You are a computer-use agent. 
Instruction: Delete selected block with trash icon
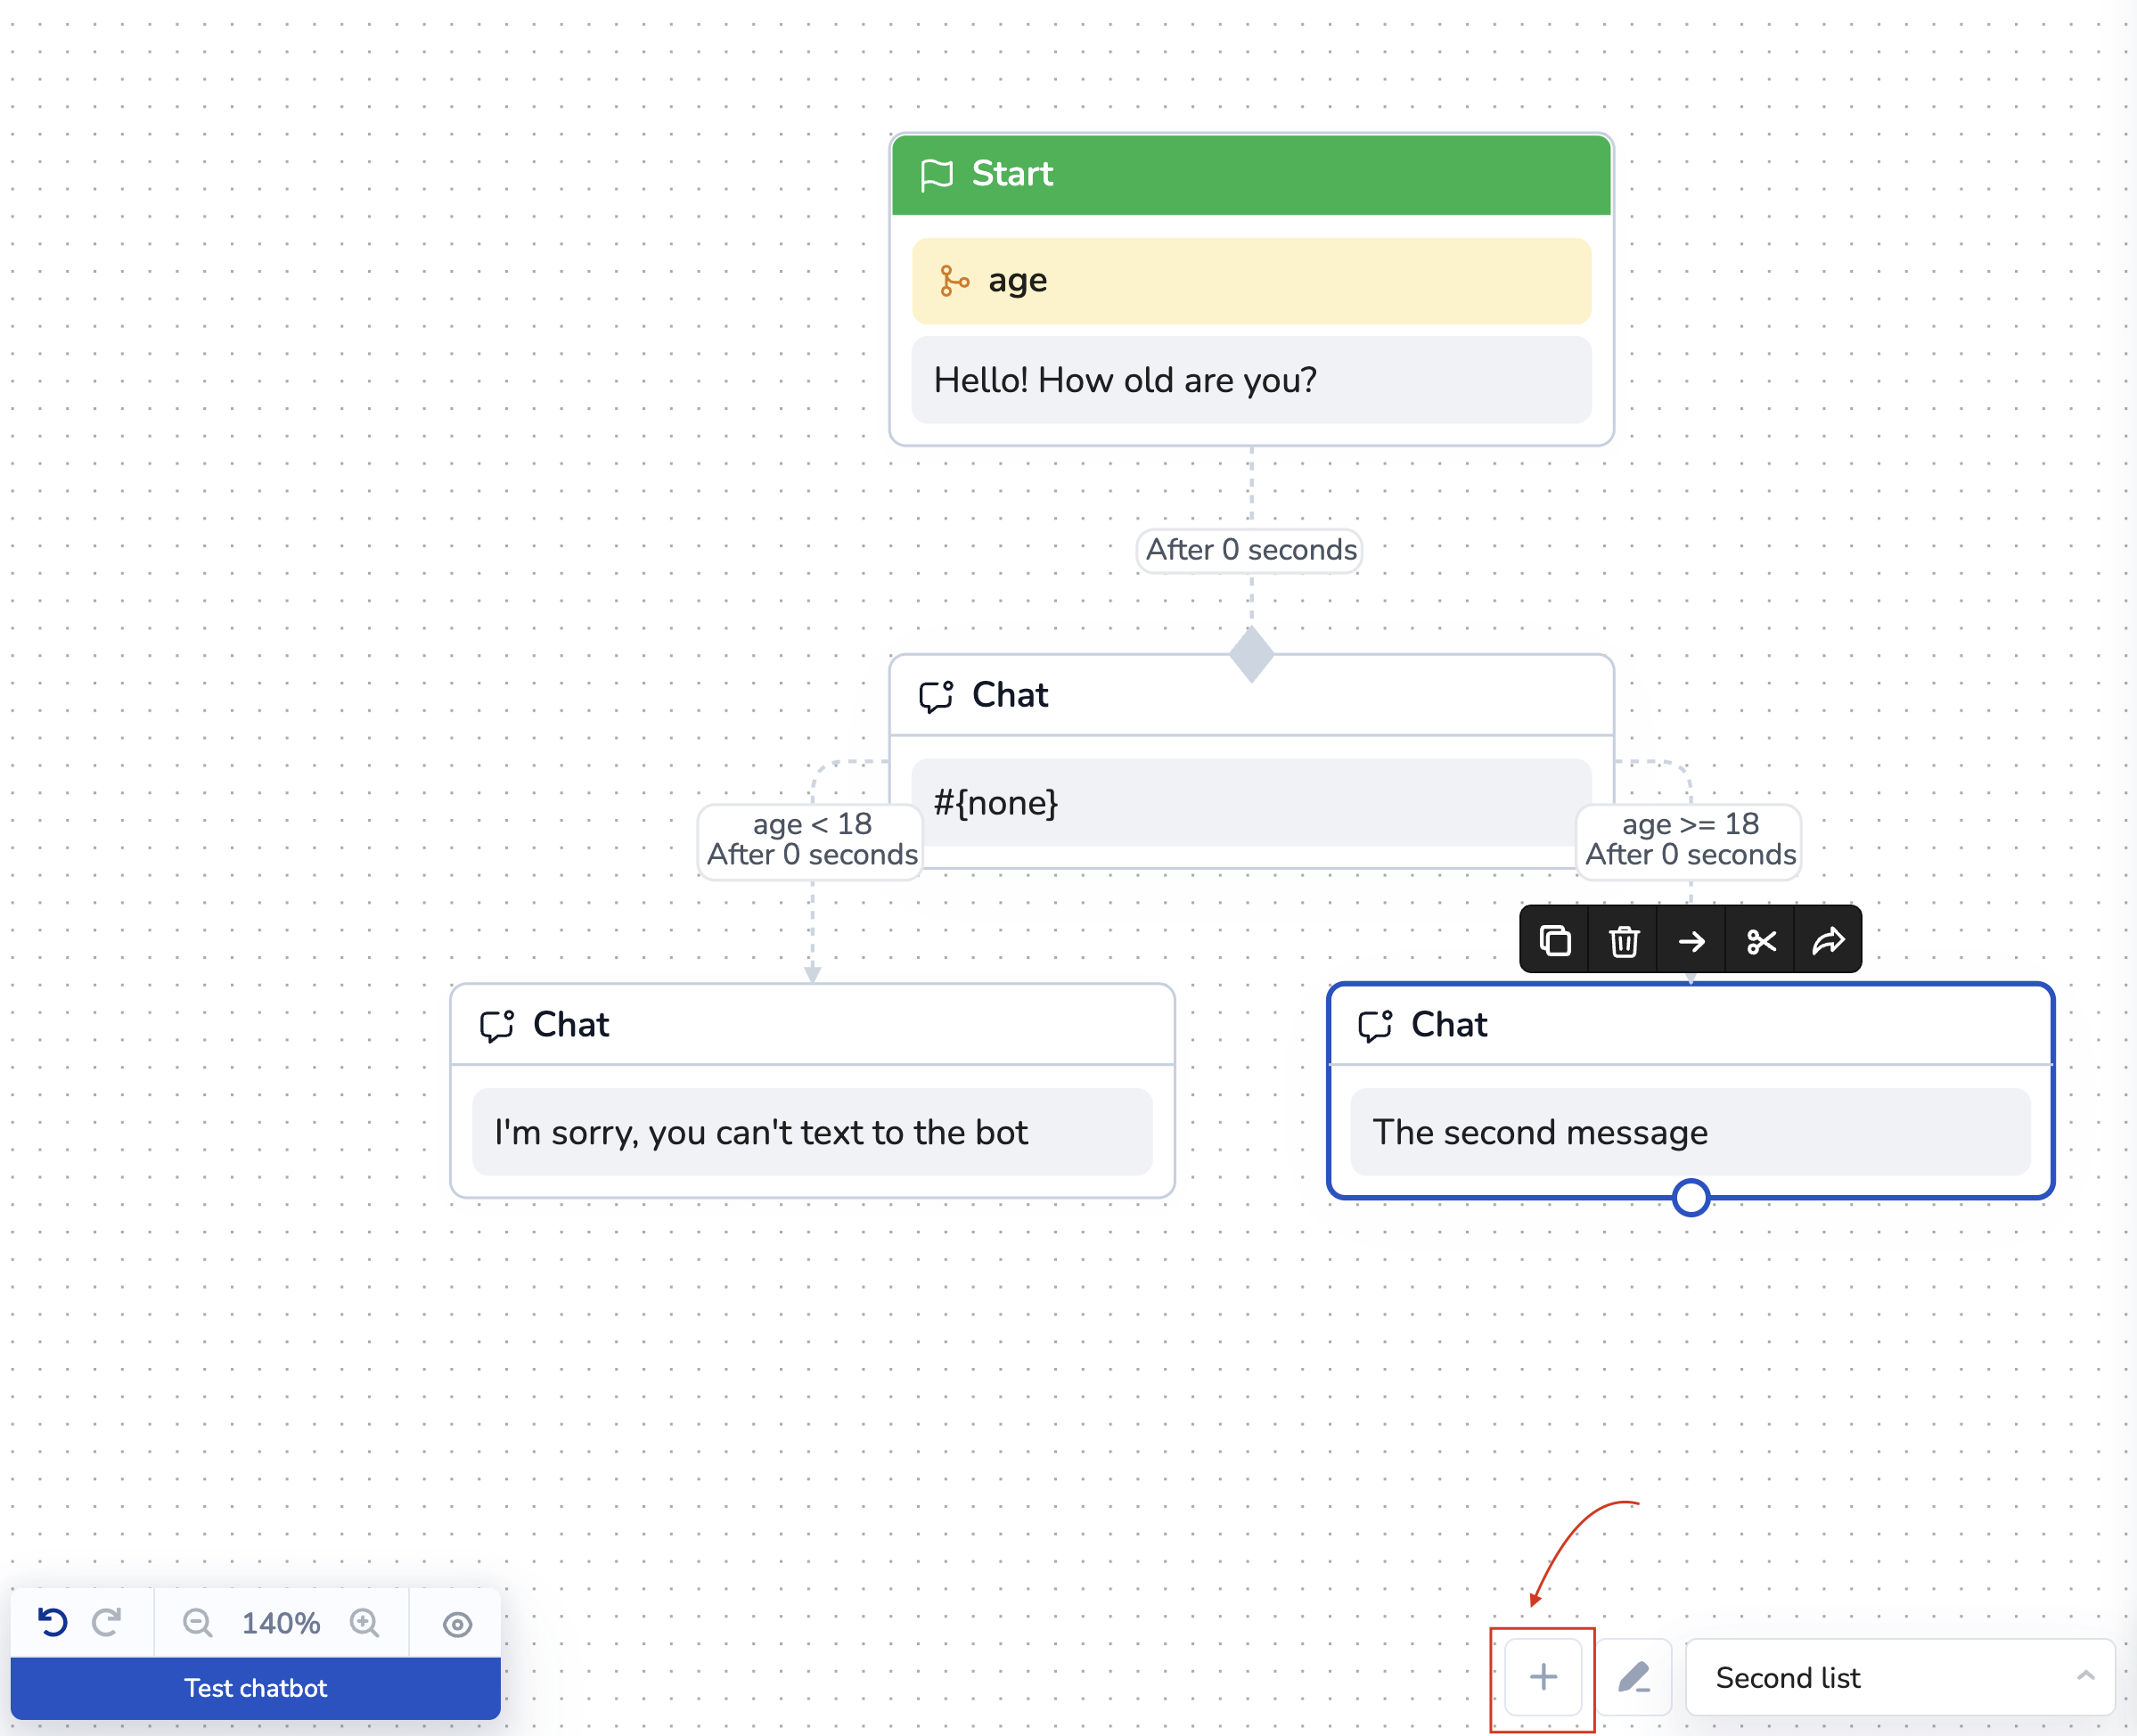[1624, 941]
